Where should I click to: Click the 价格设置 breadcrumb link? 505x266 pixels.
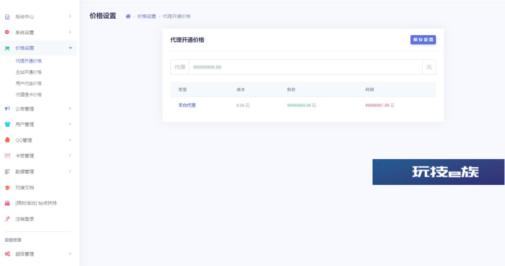pos(146,17)
